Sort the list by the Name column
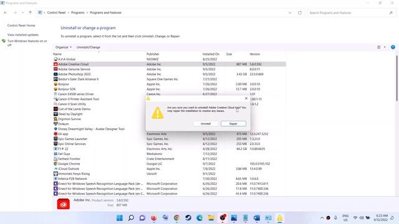 coord(57,54)
